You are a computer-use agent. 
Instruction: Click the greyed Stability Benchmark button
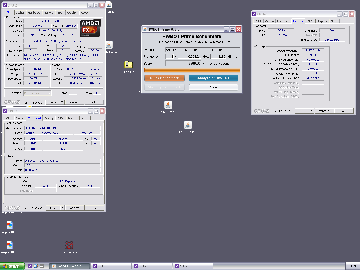[x=164, y=87]
